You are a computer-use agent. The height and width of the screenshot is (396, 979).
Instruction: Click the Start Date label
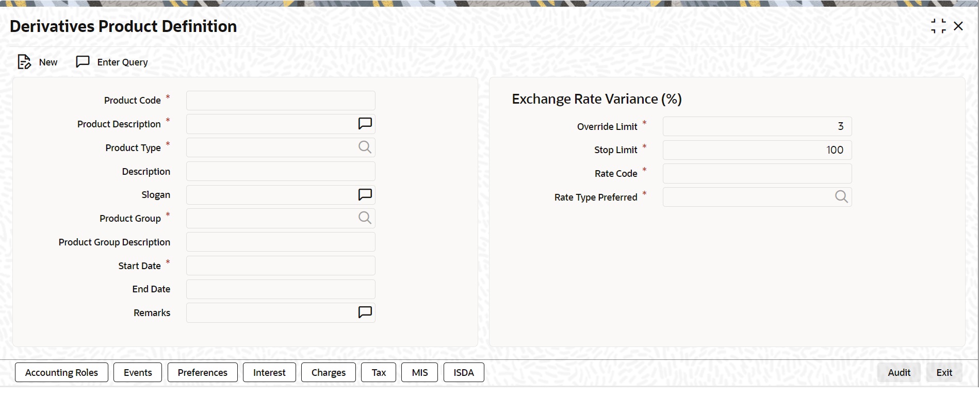point(140,266)
